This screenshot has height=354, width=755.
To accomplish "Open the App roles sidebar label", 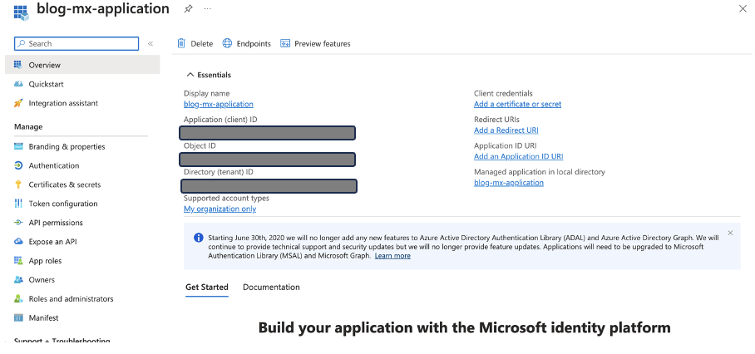I will point(45,261).
